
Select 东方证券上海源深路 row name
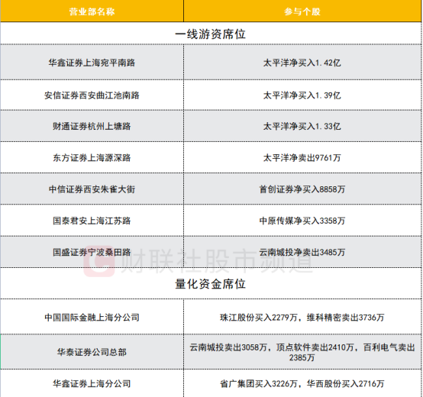(92, 157)
